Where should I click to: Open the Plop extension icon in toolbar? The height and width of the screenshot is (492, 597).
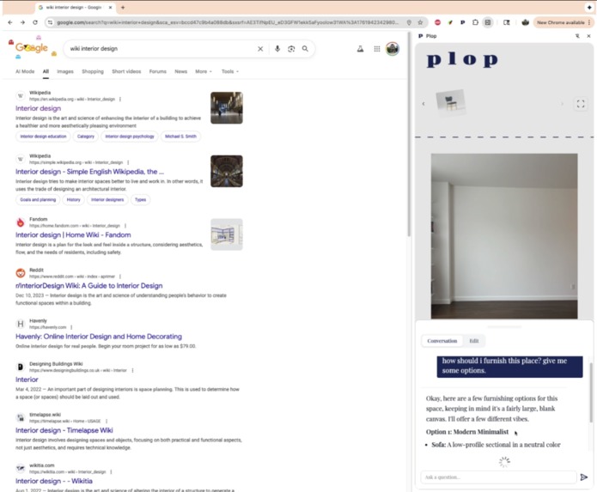point(463,22)
